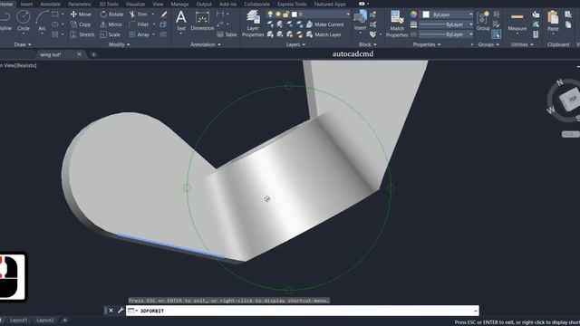This screenshot has width=580, height=326.
Task: Toggle layer on/off lightbulb icon
Action: coord(270,14)
